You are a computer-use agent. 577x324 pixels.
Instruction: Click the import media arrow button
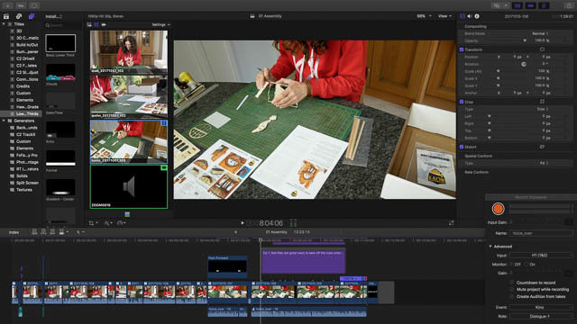pos(7,5)
